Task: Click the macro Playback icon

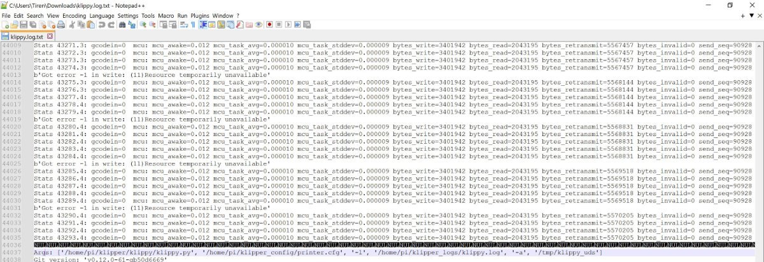Action: [288, 25]
